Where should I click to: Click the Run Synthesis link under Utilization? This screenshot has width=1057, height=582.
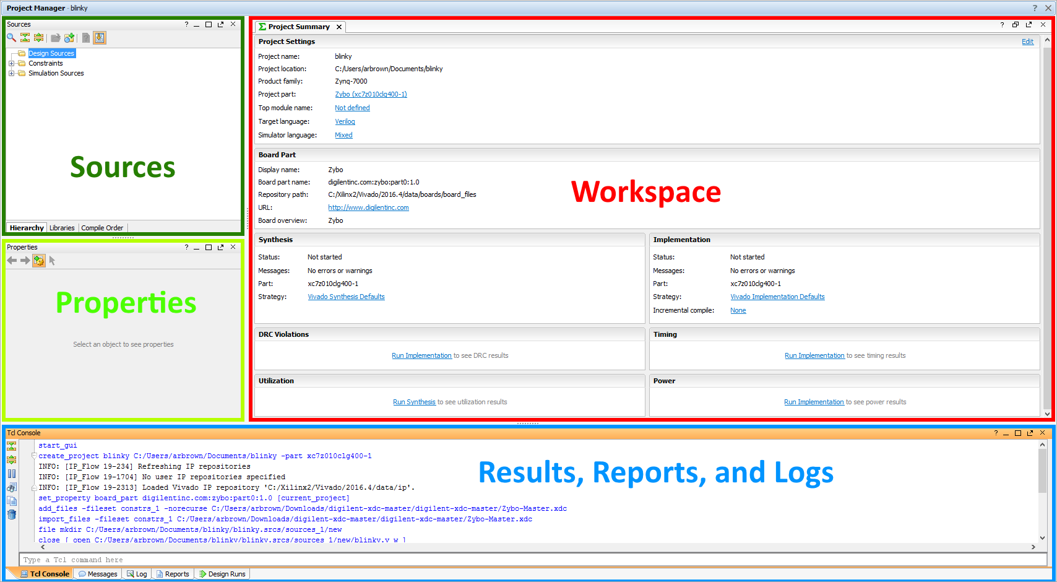coord(414,402)
